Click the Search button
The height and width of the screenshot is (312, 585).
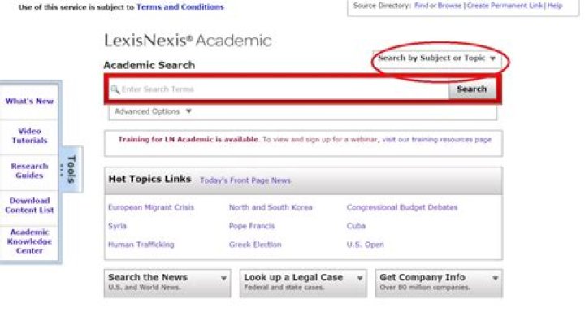point(472,89)
